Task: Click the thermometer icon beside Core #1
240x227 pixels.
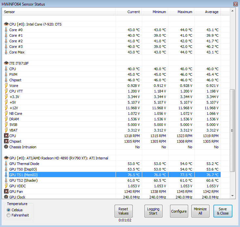Action: point(6,35)
